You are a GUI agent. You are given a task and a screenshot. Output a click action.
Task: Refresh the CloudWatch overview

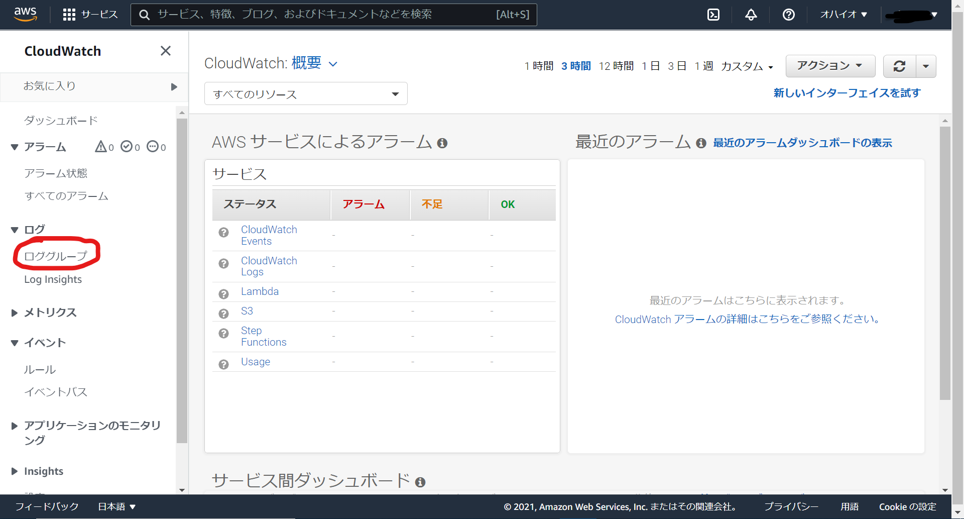click(900, 66)
